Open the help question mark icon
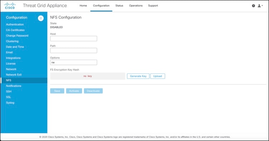The height and width of the screenshot is (141, 269). (253, 6)
